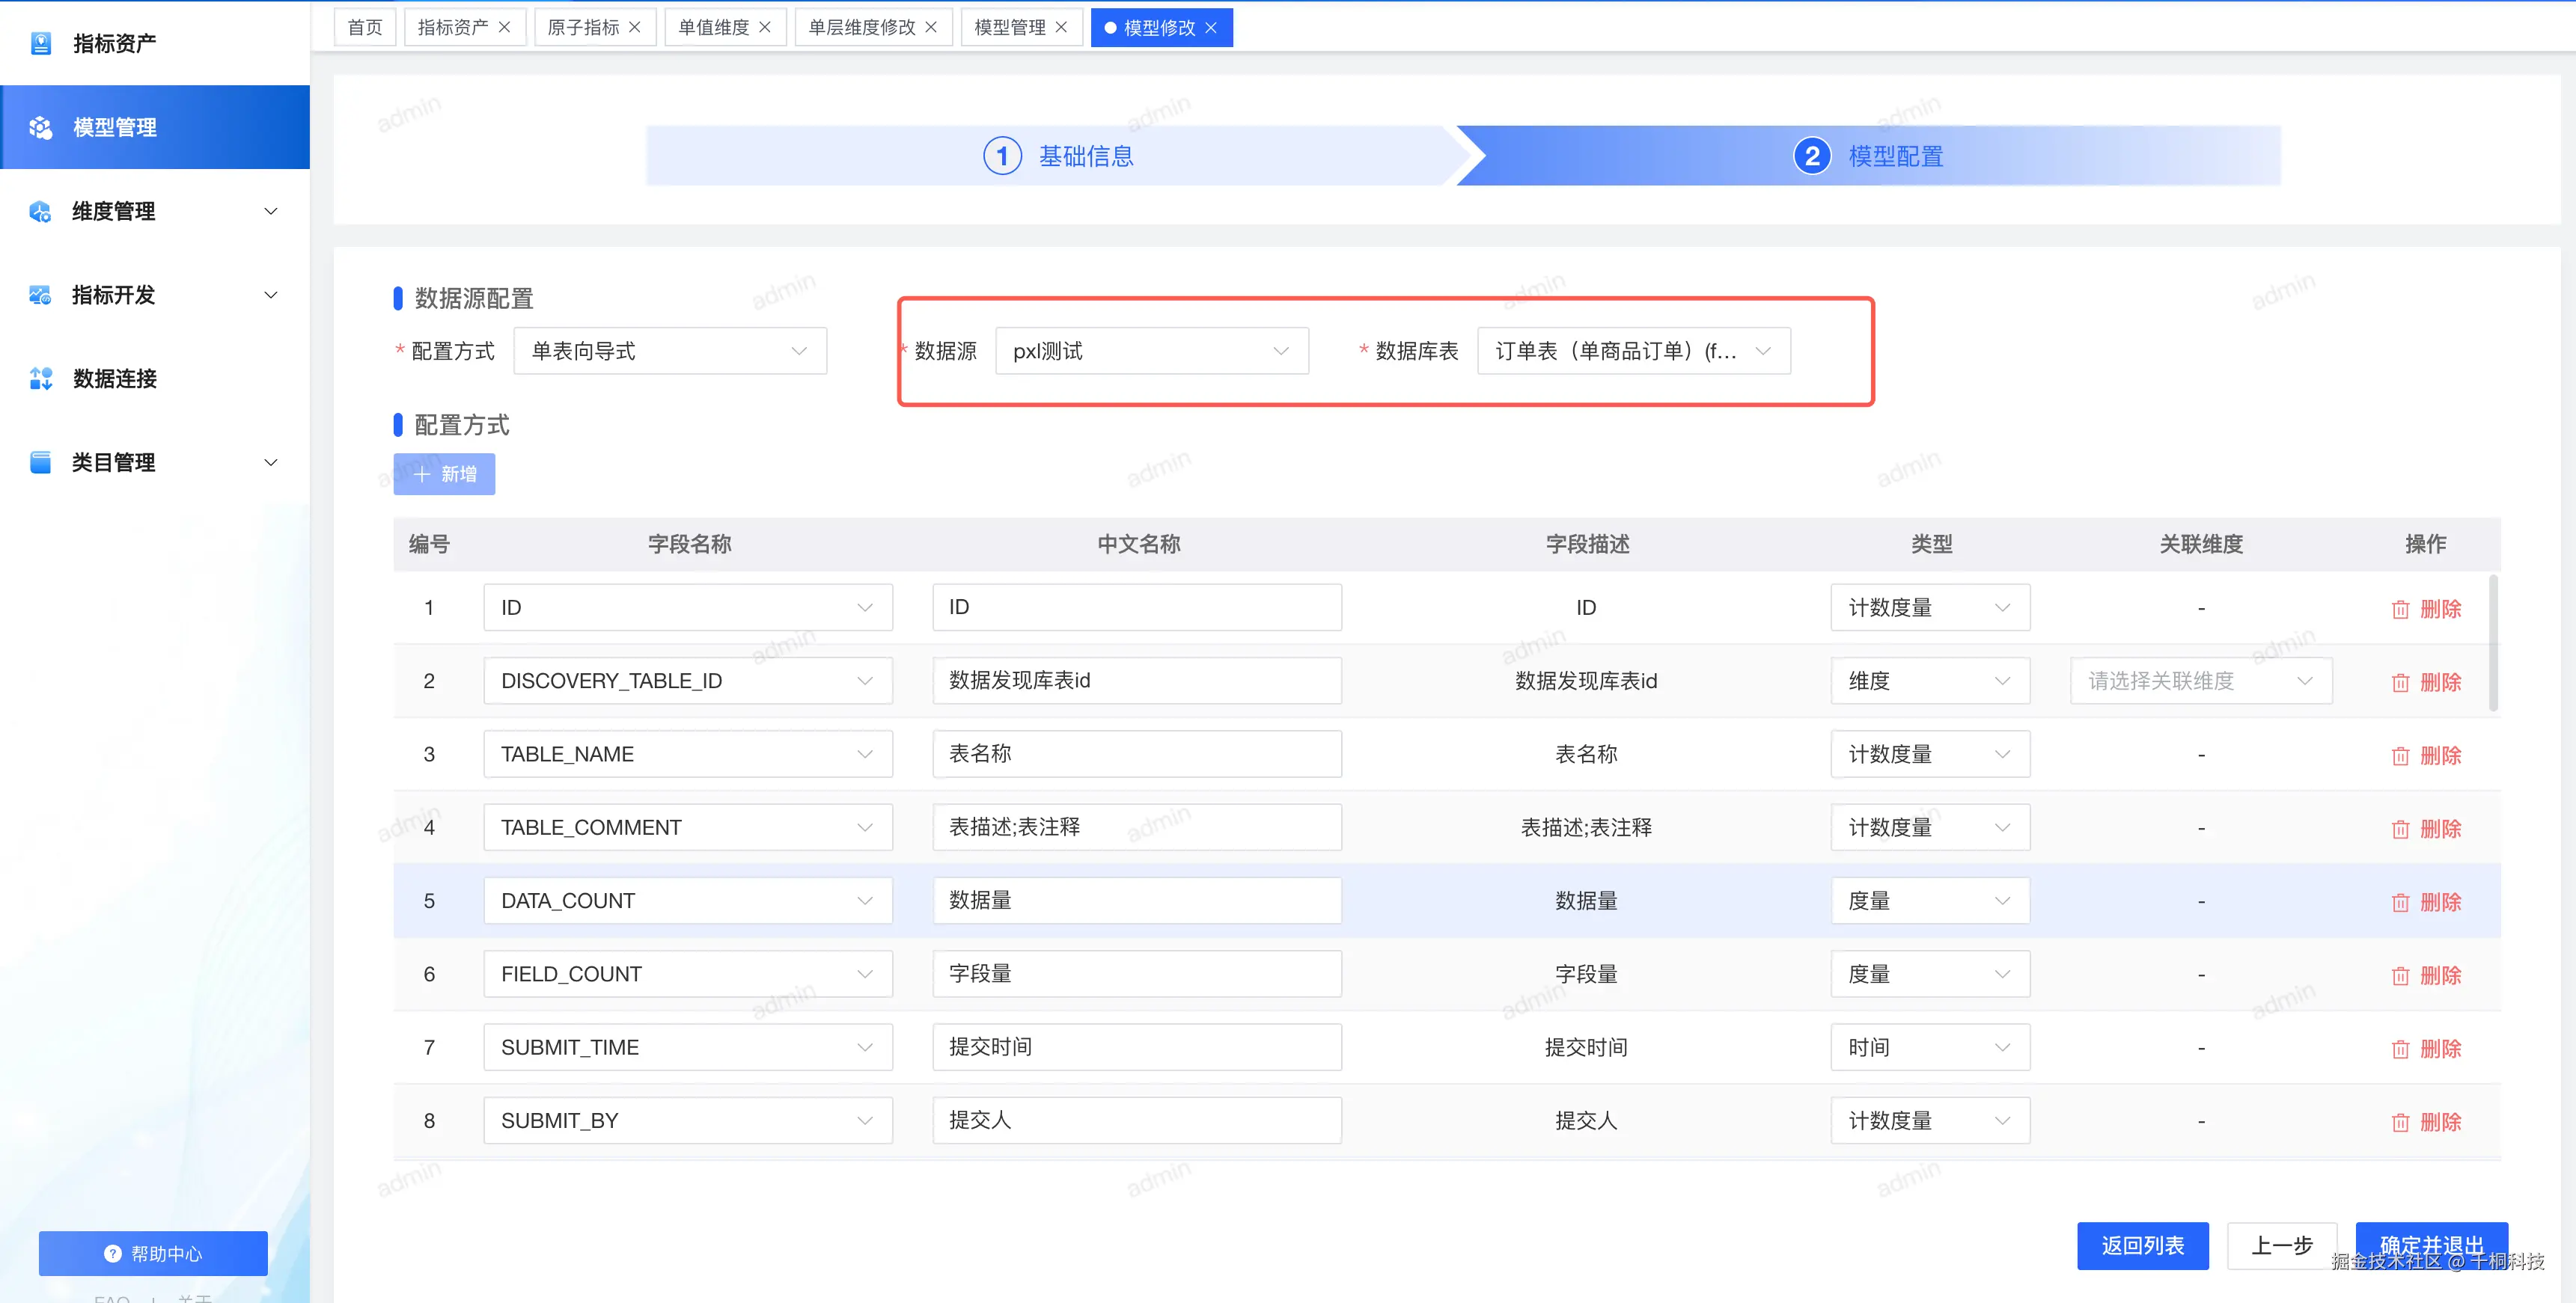Screen dimensions: 2576x1303
Task: Click the 指标资产 sidebar icon
Action: tap(41, 43)
